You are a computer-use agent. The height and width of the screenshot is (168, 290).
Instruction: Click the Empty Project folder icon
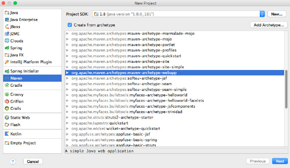click(x=7, y=143)
